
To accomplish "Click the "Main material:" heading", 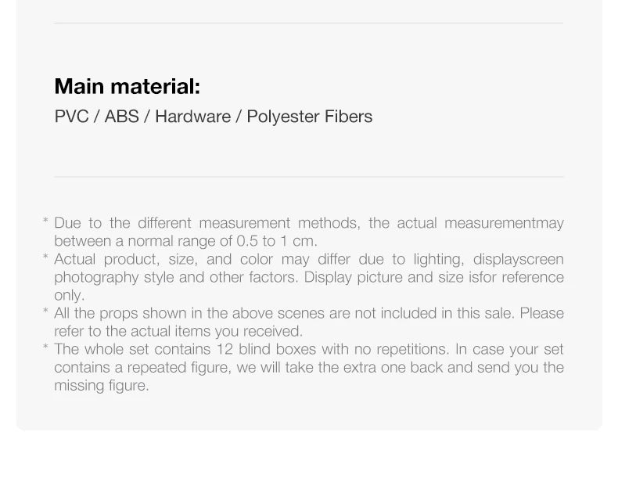I will 128,86.
